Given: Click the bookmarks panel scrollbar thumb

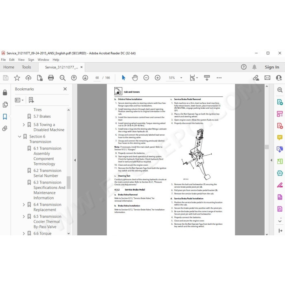Looking at the screenshot, I should point(68,182).
